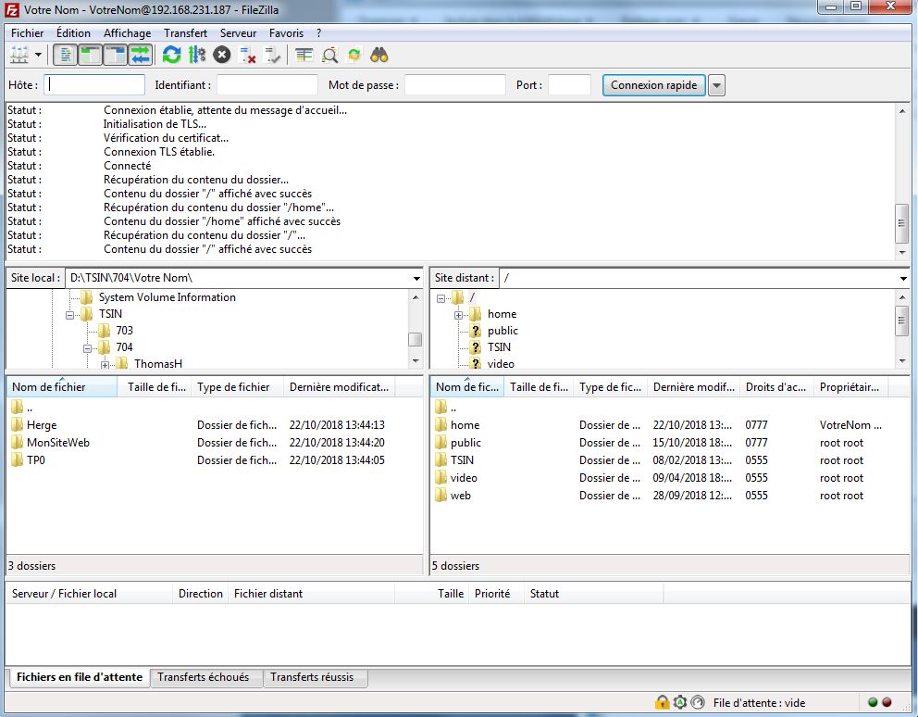Sort remote files by Dernière modification column
The image size is (918, 717).
coord(694,387)
